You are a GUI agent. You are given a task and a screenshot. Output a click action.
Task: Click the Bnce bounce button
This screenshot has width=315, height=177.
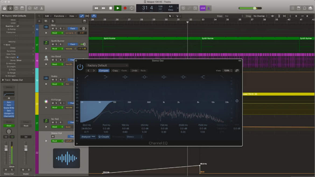12,166
